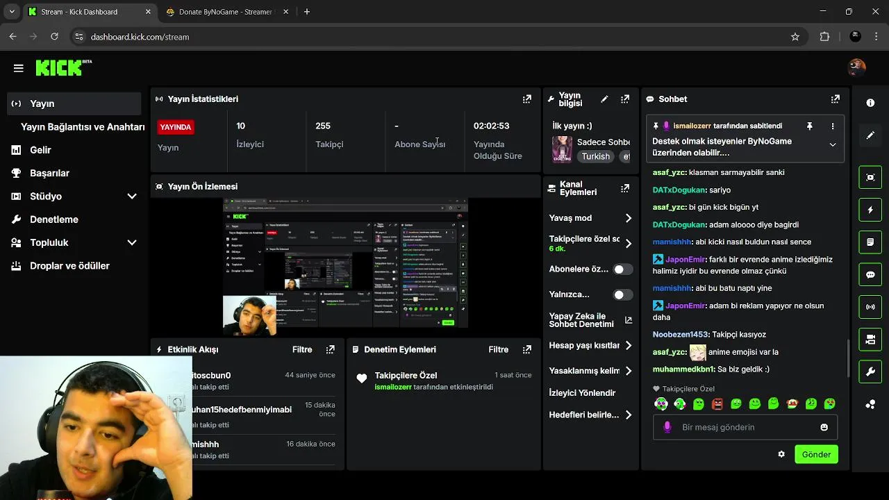The width and height of the screenshot is (889, 500).
Task: Expand the pinned message chevron
Action: click(x=833, y=145)
